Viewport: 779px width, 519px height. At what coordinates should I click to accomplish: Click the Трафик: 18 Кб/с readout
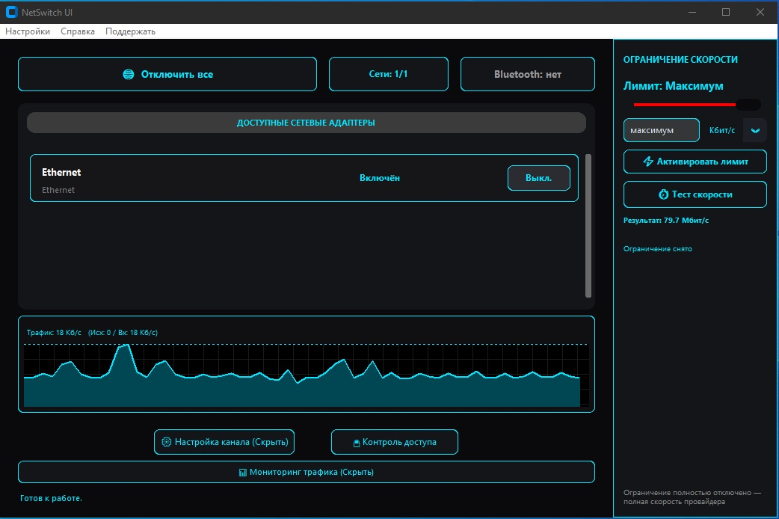54,333
